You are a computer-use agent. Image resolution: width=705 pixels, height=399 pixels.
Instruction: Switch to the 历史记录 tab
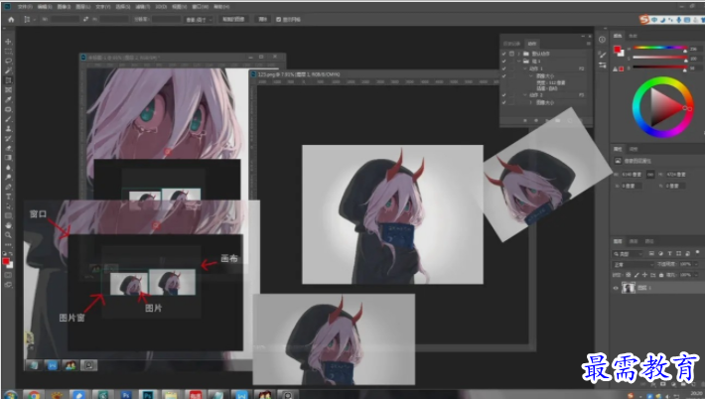pyautogui.click(x=512, y=44)
